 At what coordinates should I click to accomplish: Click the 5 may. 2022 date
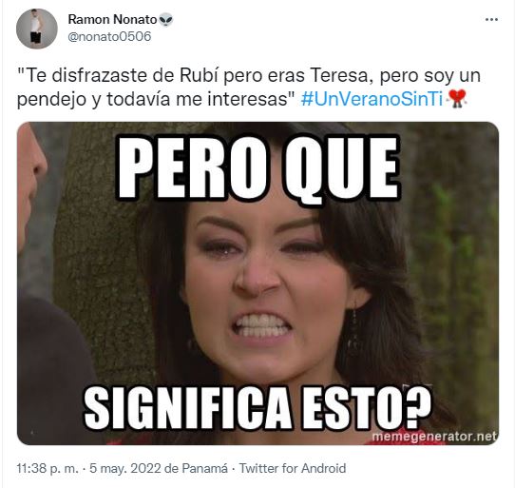tap(125, 468)
